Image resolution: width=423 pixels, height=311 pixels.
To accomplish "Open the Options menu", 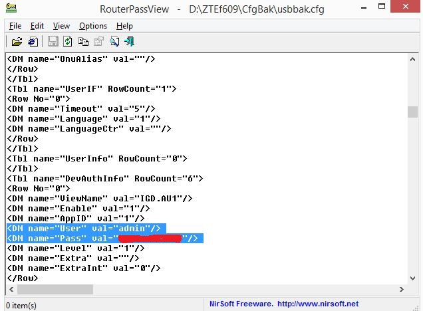I will click(x=93, y=26).
